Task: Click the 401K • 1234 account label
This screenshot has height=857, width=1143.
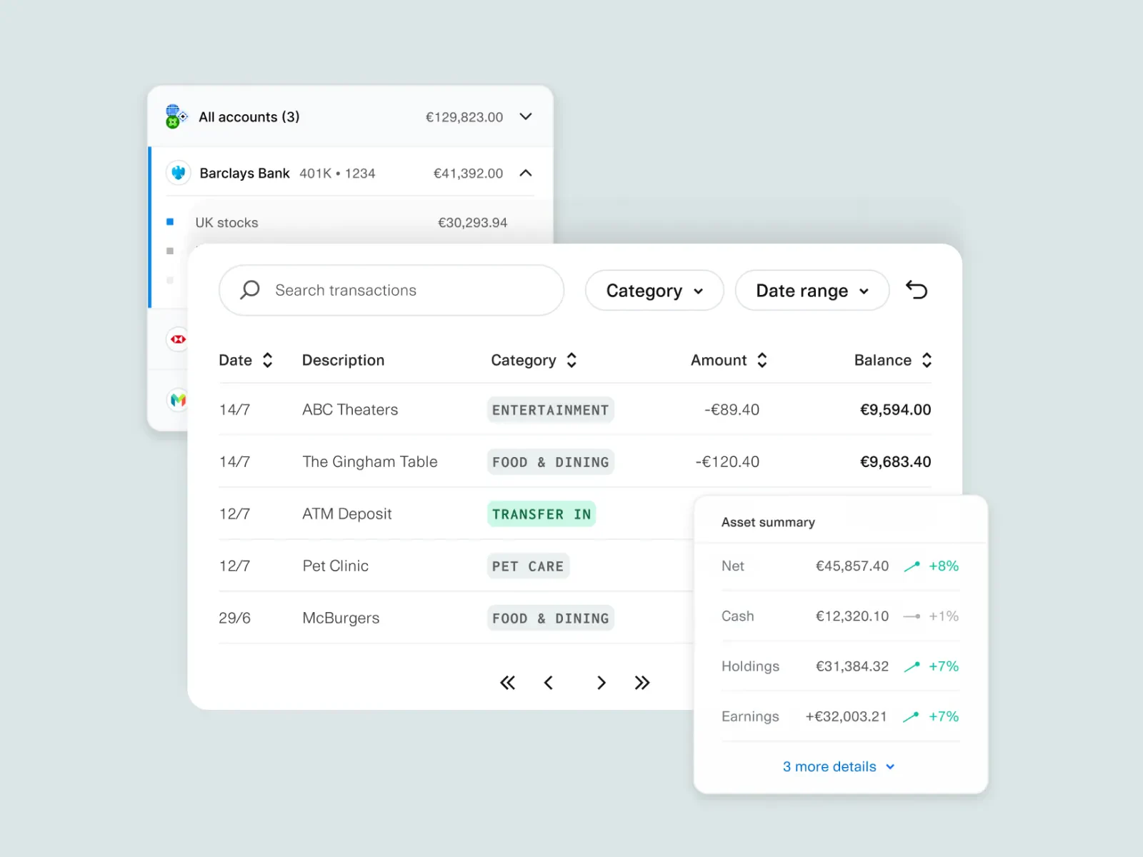Action: (337, 174)
